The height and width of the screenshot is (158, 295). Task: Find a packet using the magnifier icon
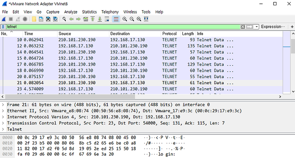pos(64,19)
